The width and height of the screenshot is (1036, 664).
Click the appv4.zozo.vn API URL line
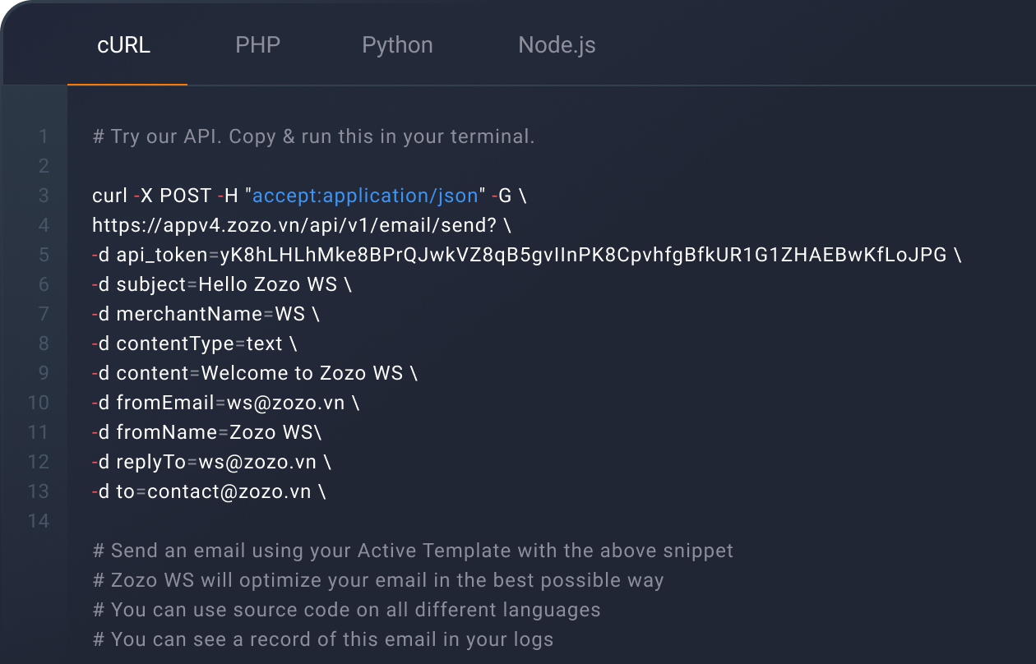click(x=302, y=225)
